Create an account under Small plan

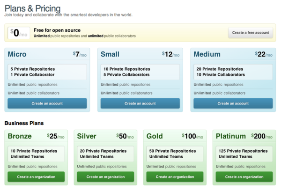click(140, 103)
